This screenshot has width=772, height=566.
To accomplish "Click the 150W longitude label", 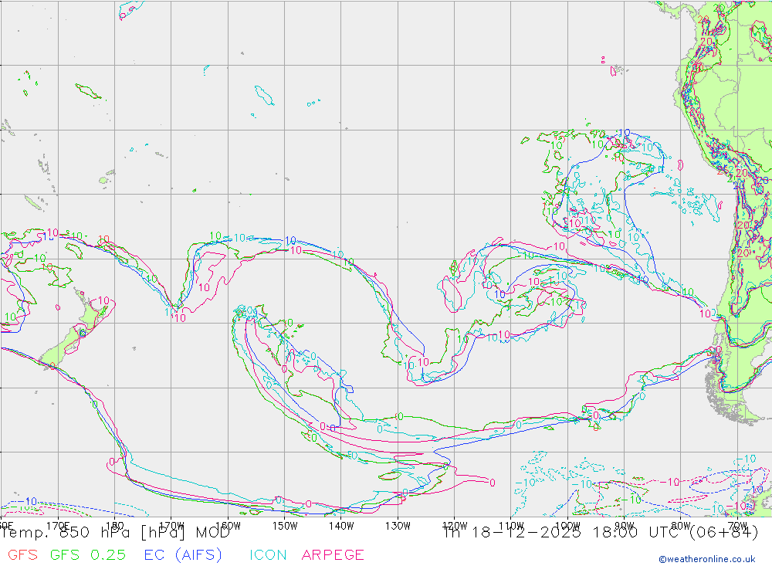I will point(285,526).
